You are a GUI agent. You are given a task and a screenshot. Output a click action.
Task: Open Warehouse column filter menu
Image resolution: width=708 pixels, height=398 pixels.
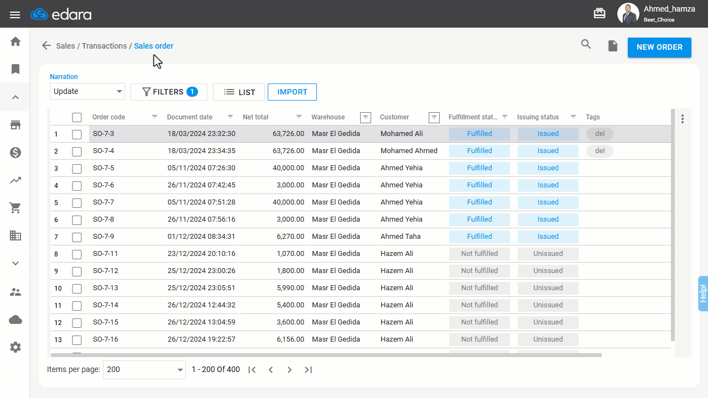tap(366, 117)
